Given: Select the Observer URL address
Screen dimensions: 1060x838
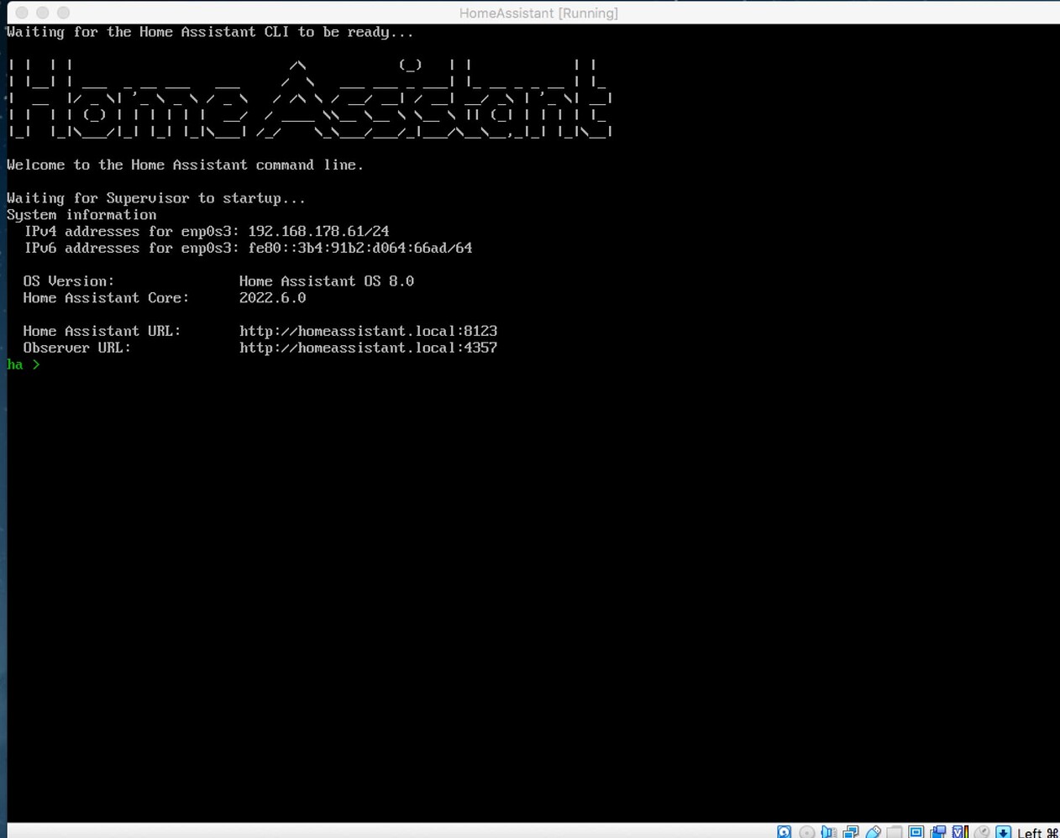Looking at the screenshot, I should click(368, 348).
